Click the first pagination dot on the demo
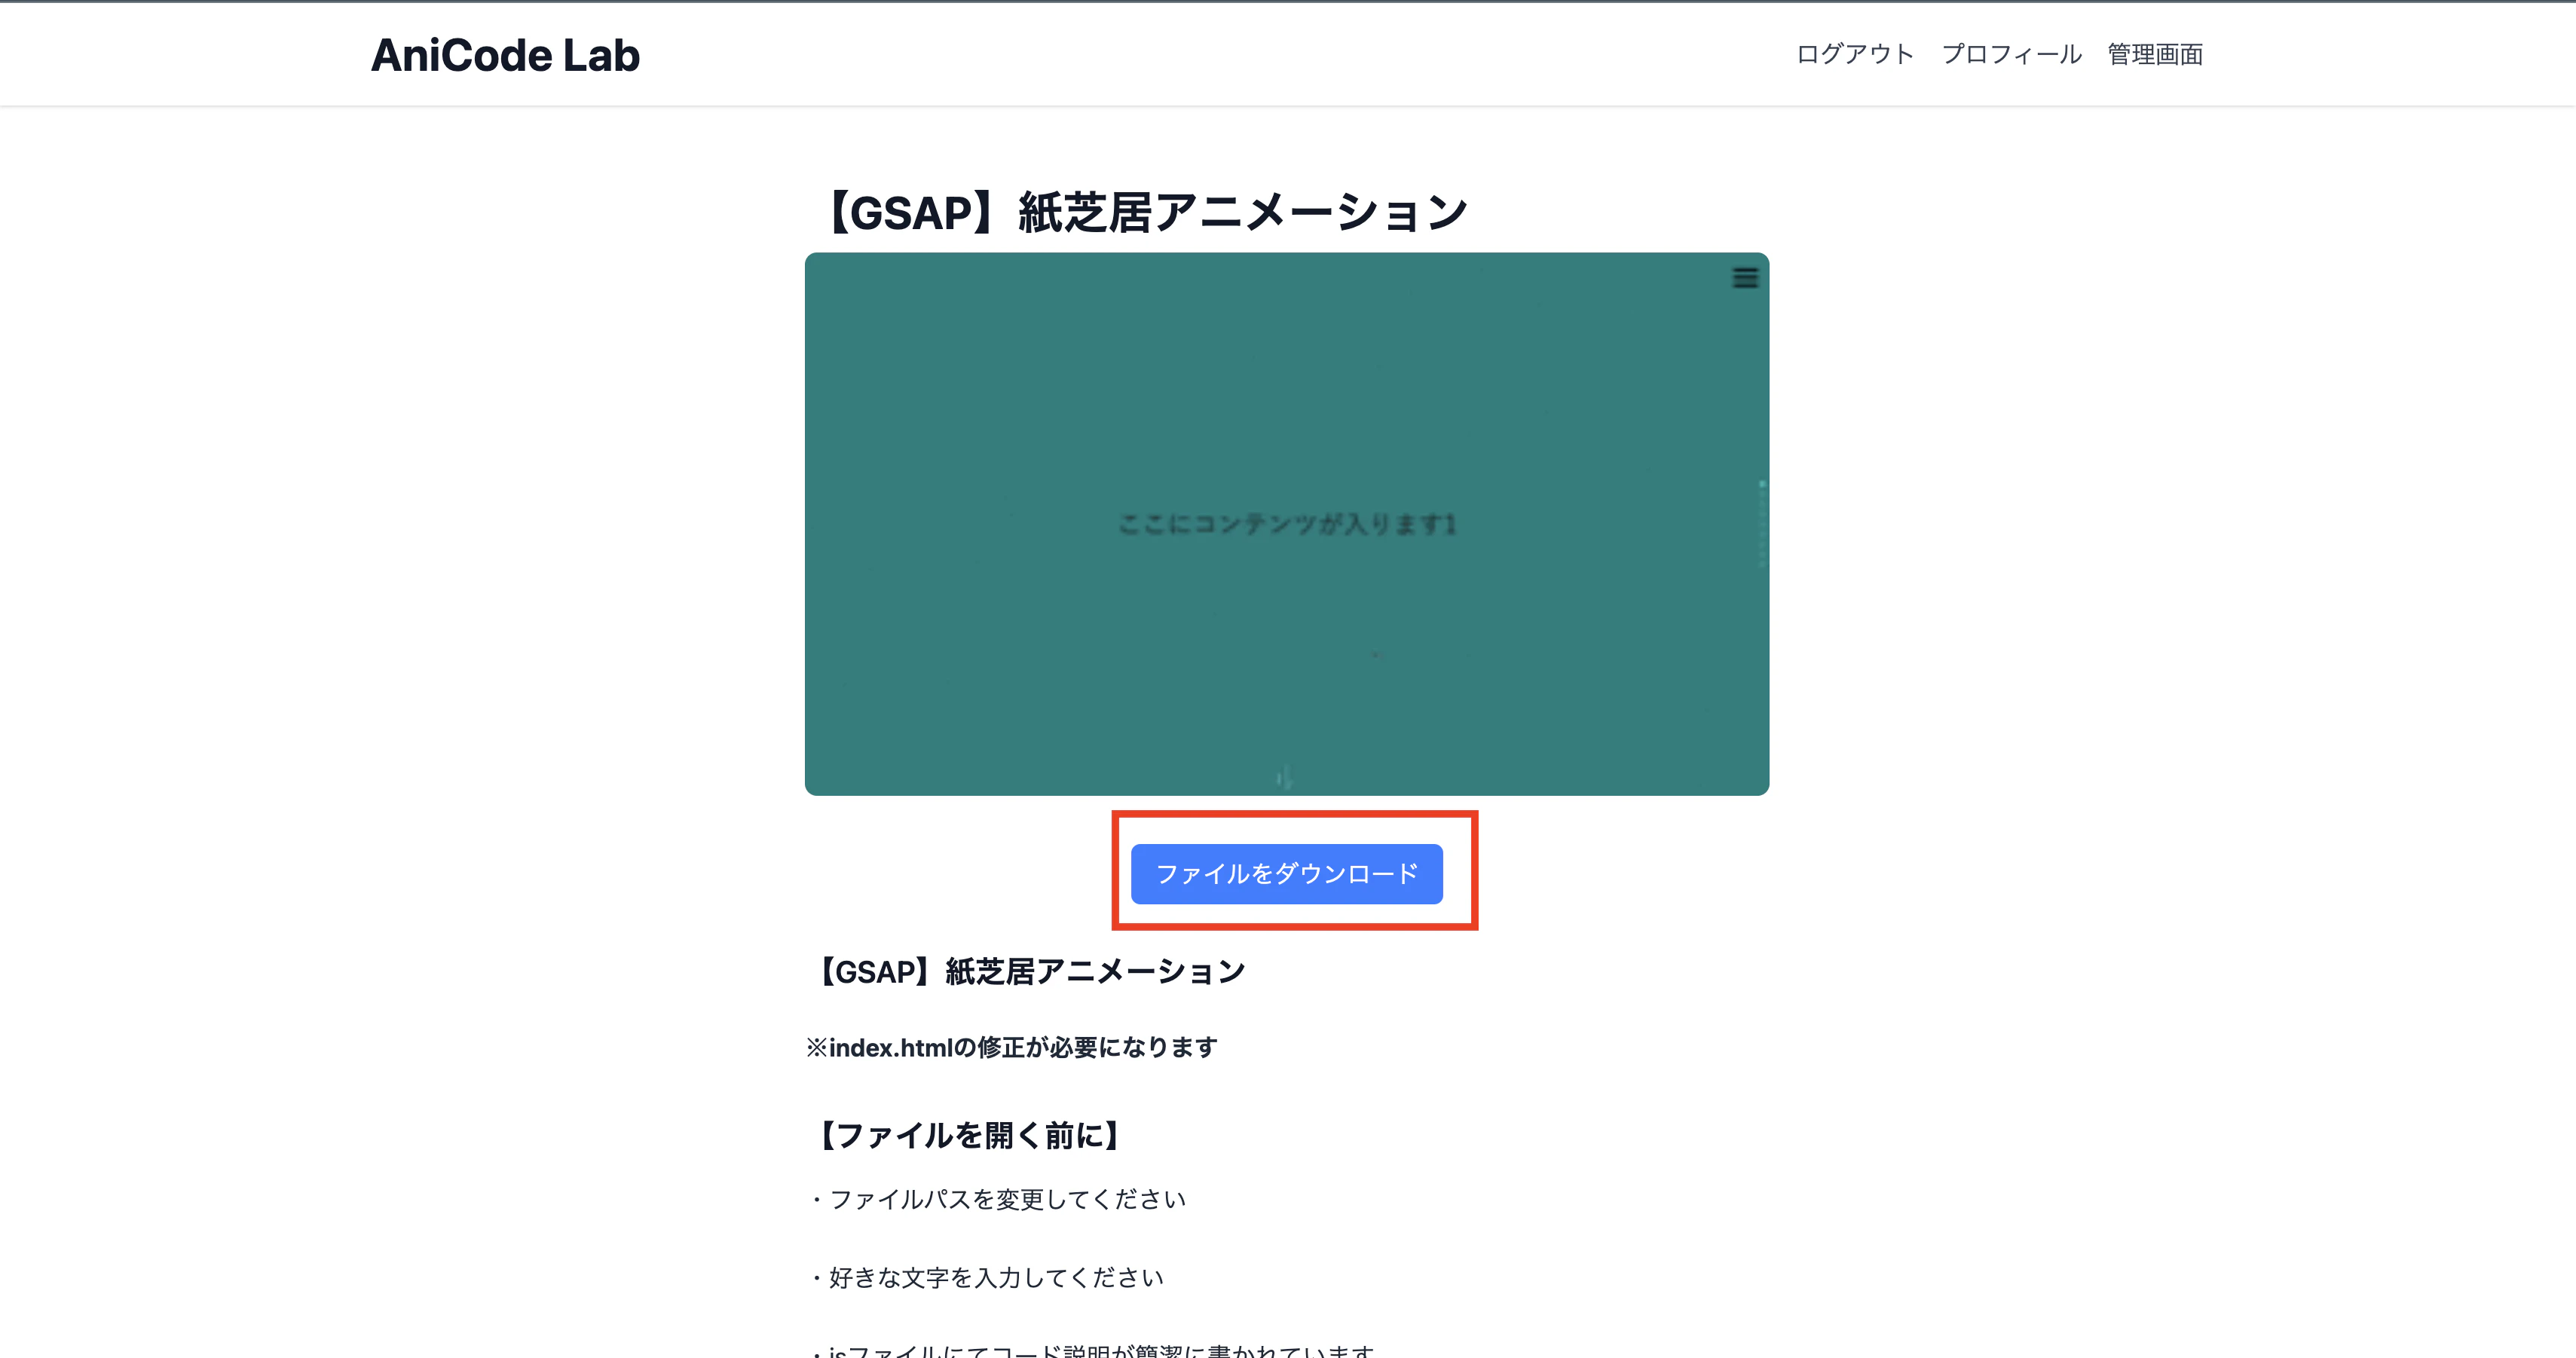2576x1358 pixels. pos(1762,485)
